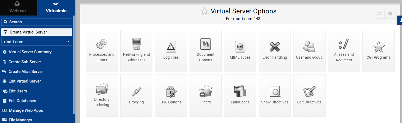Toggle favorite star next to page title
Viewport: 402px width, 123px height.
point(204,11)
